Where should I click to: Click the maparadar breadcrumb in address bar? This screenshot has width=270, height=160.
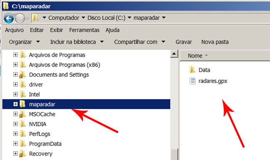click(147, 18)
